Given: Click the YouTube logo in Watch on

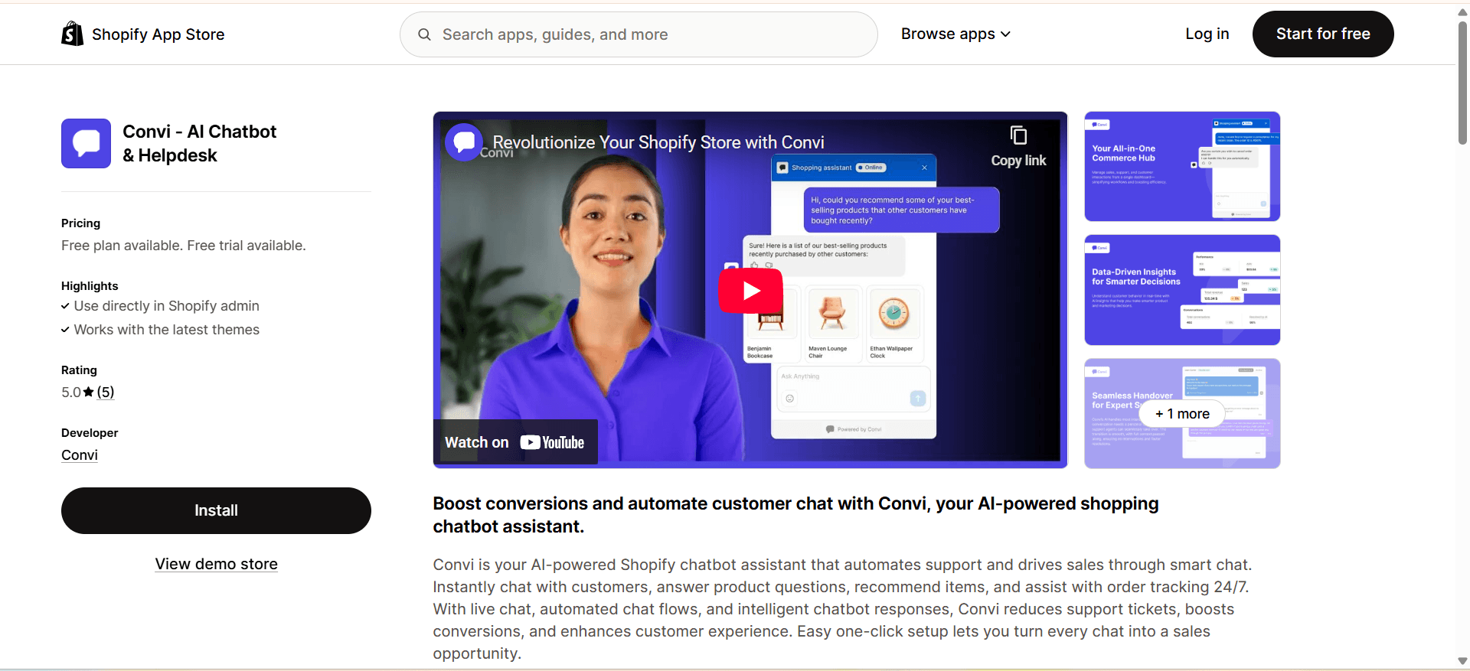Looking at the screenshot, I should pos(552,442).
